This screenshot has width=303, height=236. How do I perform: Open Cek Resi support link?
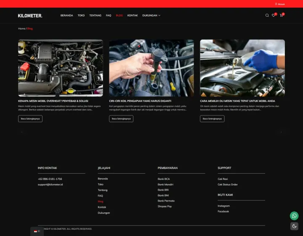click(223, 179)
